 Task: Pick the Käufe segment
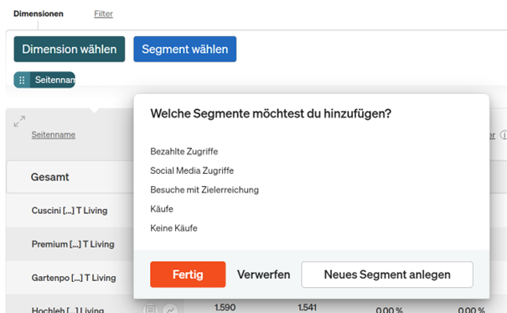[x=162, y=209]
